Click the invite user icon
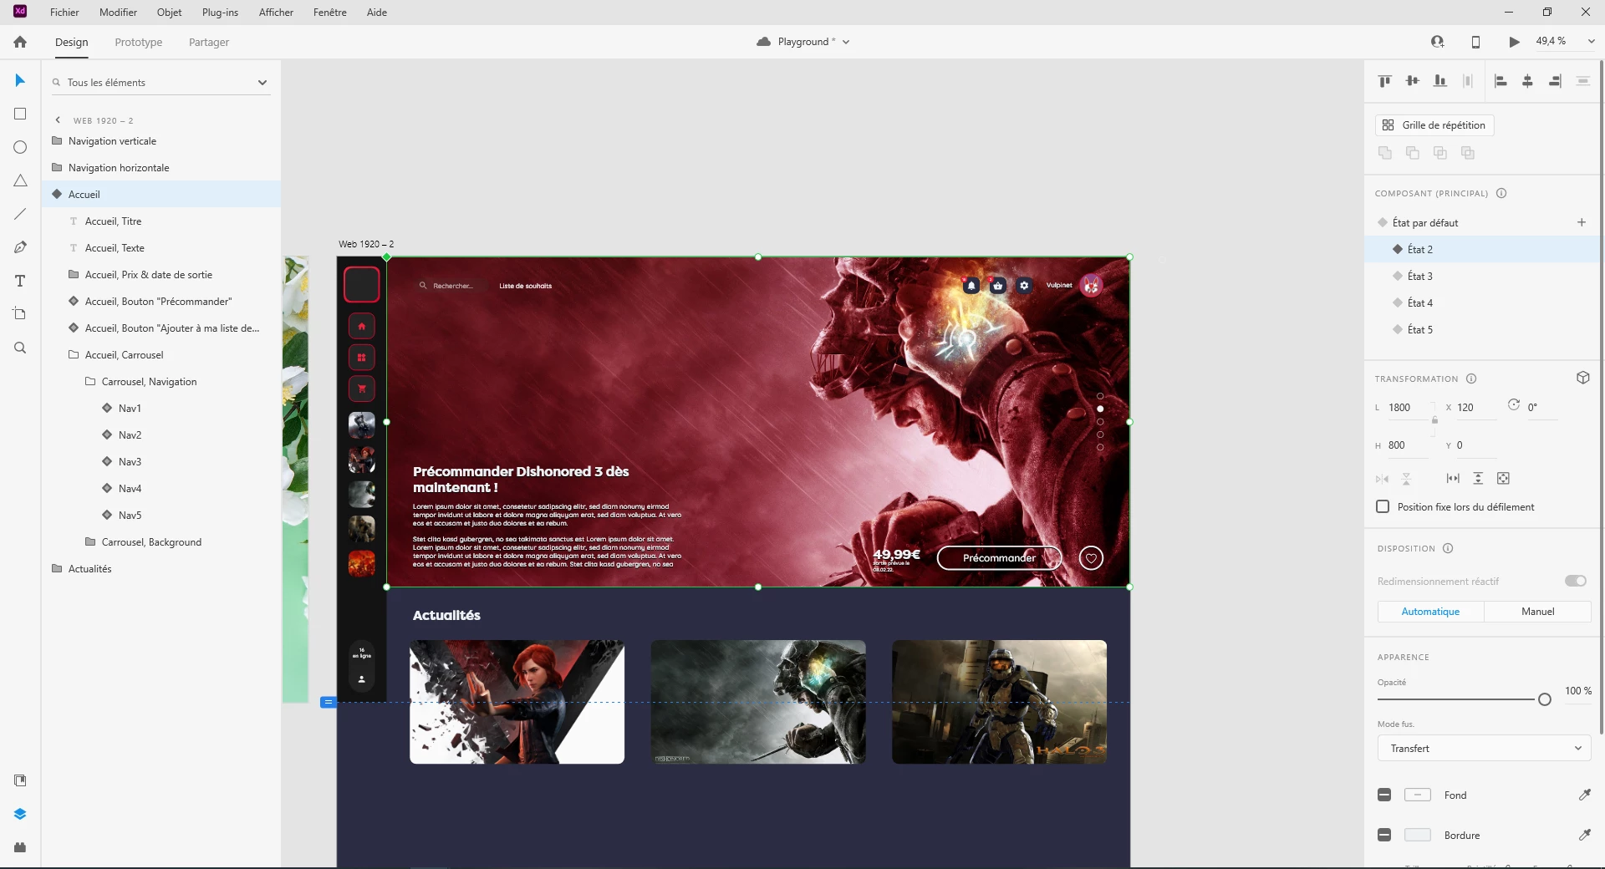1605x869 pixels. [x=1438, y=42]
